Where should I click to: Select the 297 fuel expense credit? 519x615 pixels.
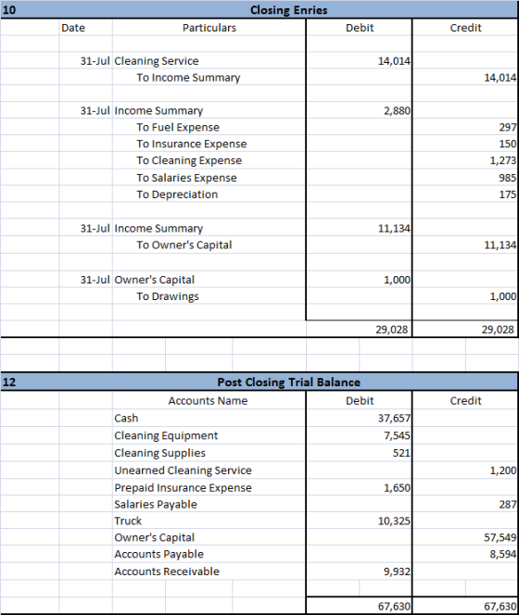(x=508, y=127)
